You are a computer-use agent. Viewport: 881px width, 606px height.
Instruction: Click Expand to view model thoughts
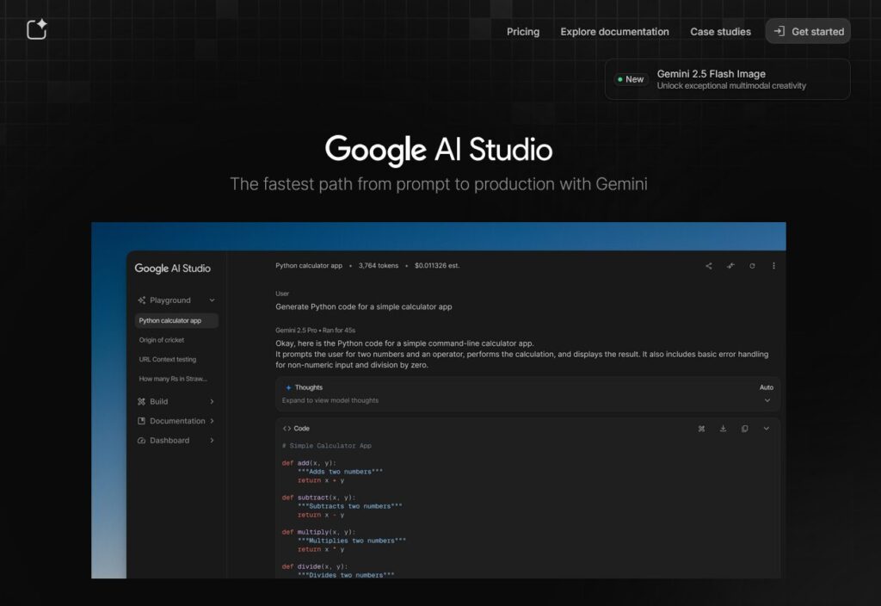tap(330, 400)
